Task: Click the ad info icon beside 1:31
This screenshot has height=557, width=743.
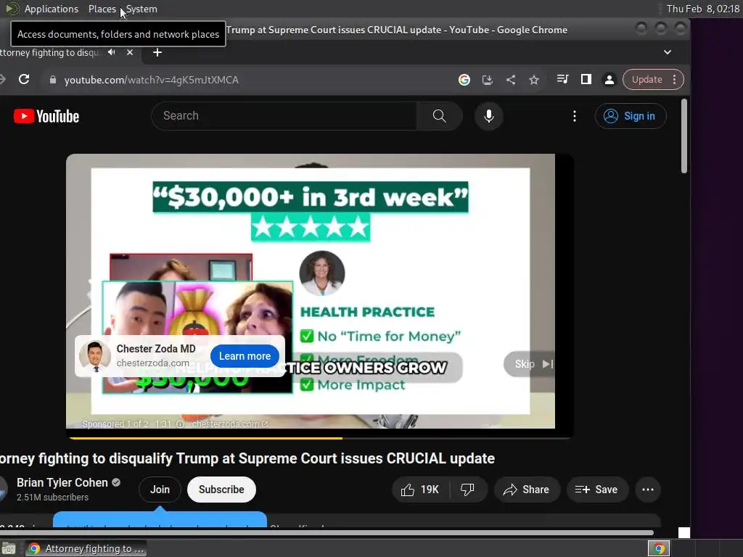Action: coord(180,424)
